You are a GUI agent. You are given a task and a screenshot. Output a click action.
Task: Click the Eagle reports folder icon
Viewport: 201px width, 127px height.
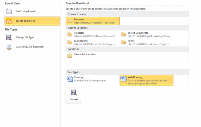[x=70, y=42]
